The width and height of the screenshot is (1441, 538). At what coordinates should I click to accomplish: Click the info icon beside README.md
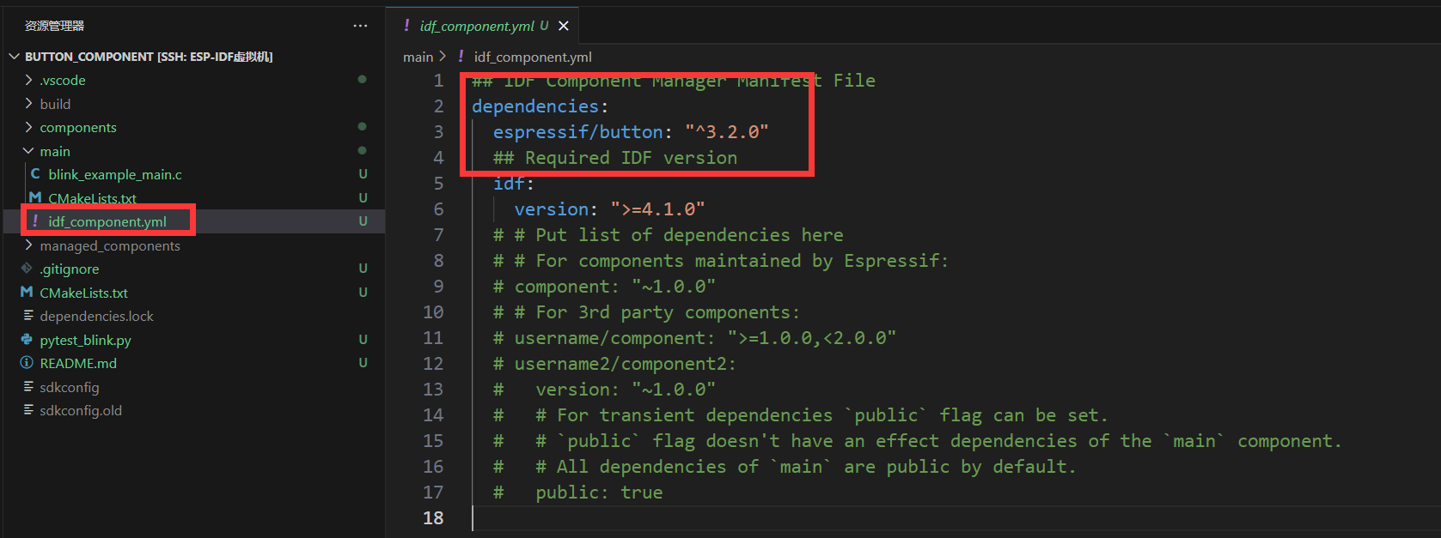click(27, 363)
